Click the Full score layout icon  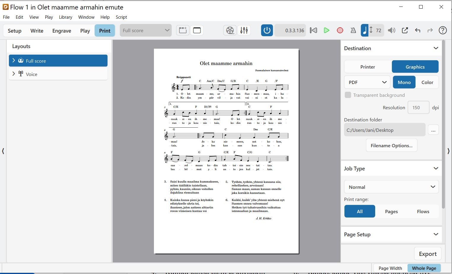click(21, 61)
